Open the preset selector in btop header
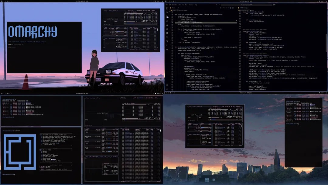The height and width of the screenshot is (185, 328). click(96, 97)
